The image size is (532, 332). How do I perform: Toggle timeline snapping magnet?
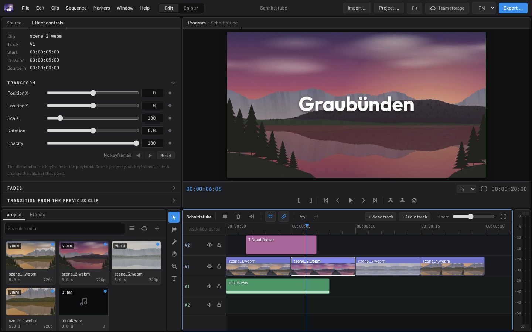coord(270,217)
